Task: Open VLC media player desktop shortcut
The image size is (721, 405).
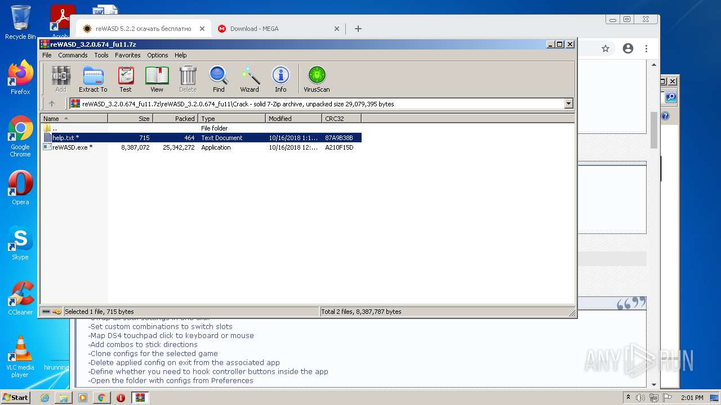Action: tap(20, 357)
